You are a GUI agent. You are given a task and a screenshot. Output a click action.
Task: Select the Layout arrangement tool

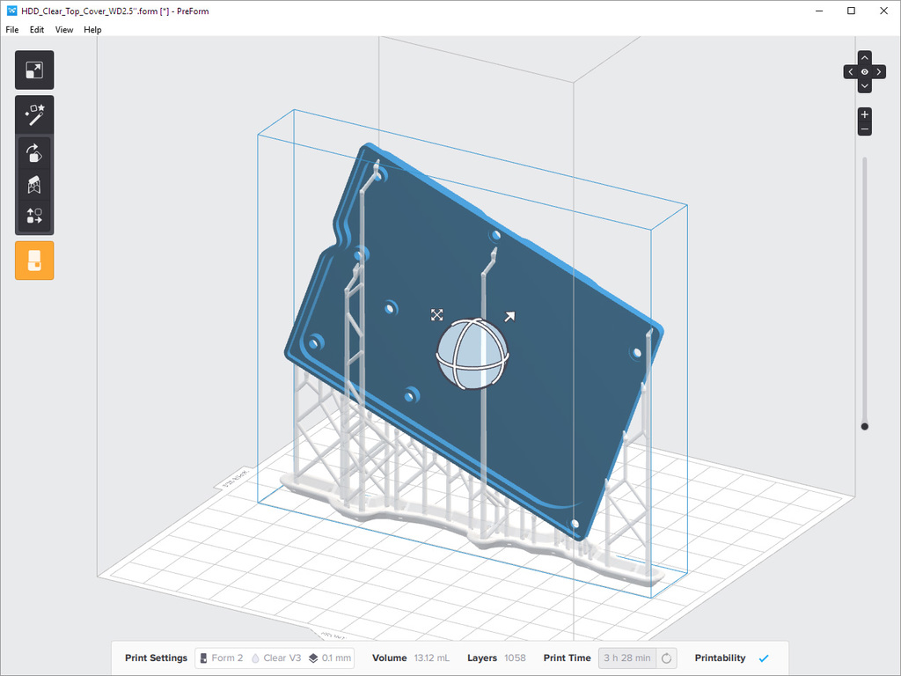click(x=33, y=215)
